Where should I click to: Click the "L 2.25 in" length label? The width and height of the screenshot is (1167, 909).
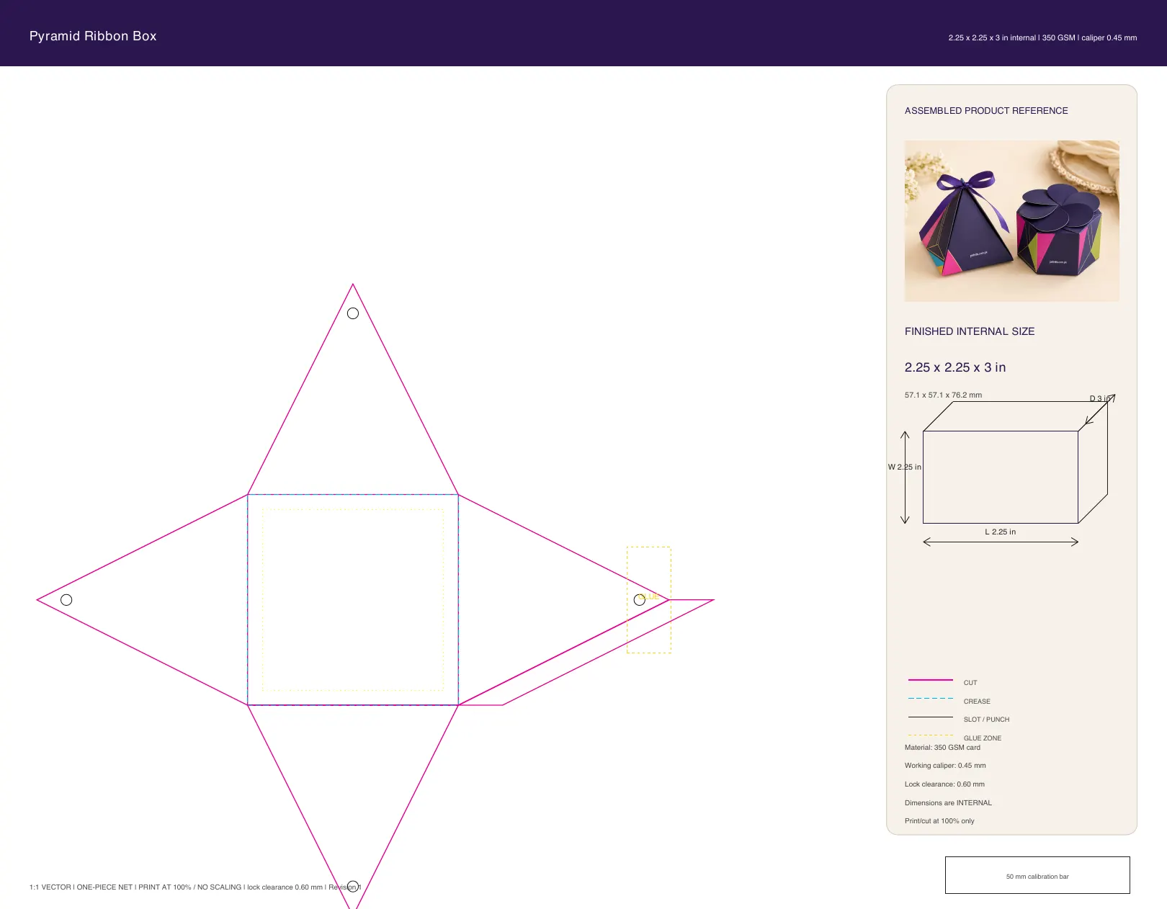pyautogui.click(x=1001, y=532)
